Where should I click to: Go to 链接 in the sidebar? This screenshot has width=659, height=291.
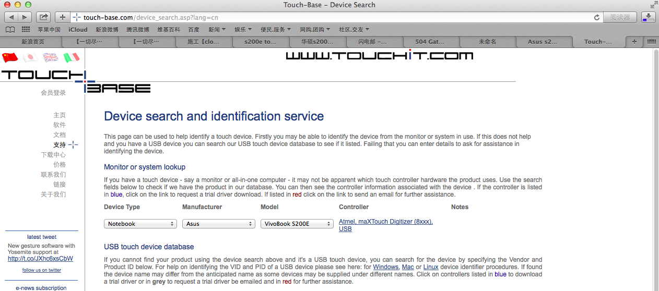pyautogui.click(x=60, y=185)
